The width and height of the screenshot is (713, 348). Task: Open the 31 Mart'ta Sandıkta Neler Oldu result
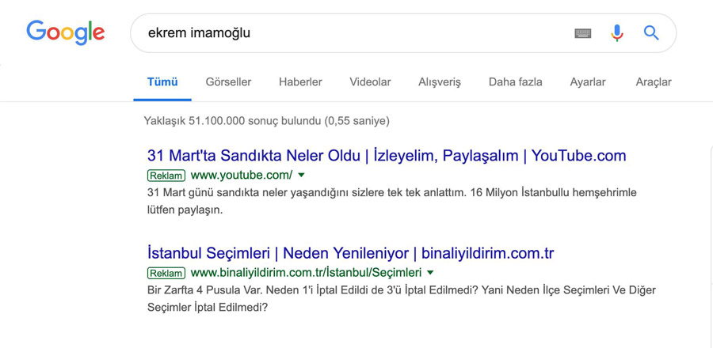pyautogui.click(x=387, y=156)
